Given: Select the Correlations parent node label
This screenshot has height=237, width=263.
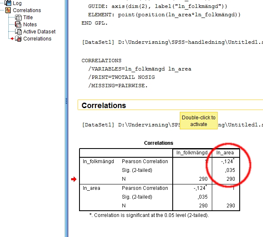Looking at the screenshot, I should pyautogui.click(x=27, y=10).
